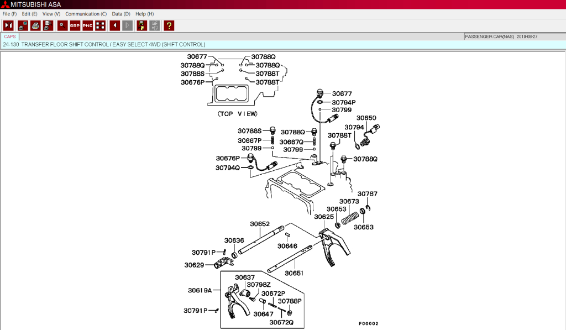Click the exit door toolbar icon
Image resolution: width=566 pixels, height=330 pixels.
click(x=8, y=25)
